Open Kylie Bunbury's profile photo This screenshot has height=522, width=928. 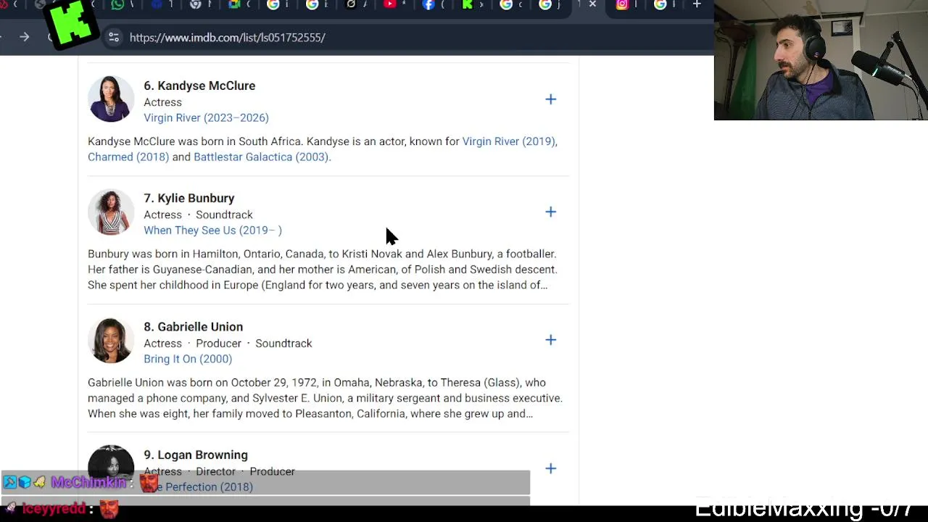click(111, 212)
